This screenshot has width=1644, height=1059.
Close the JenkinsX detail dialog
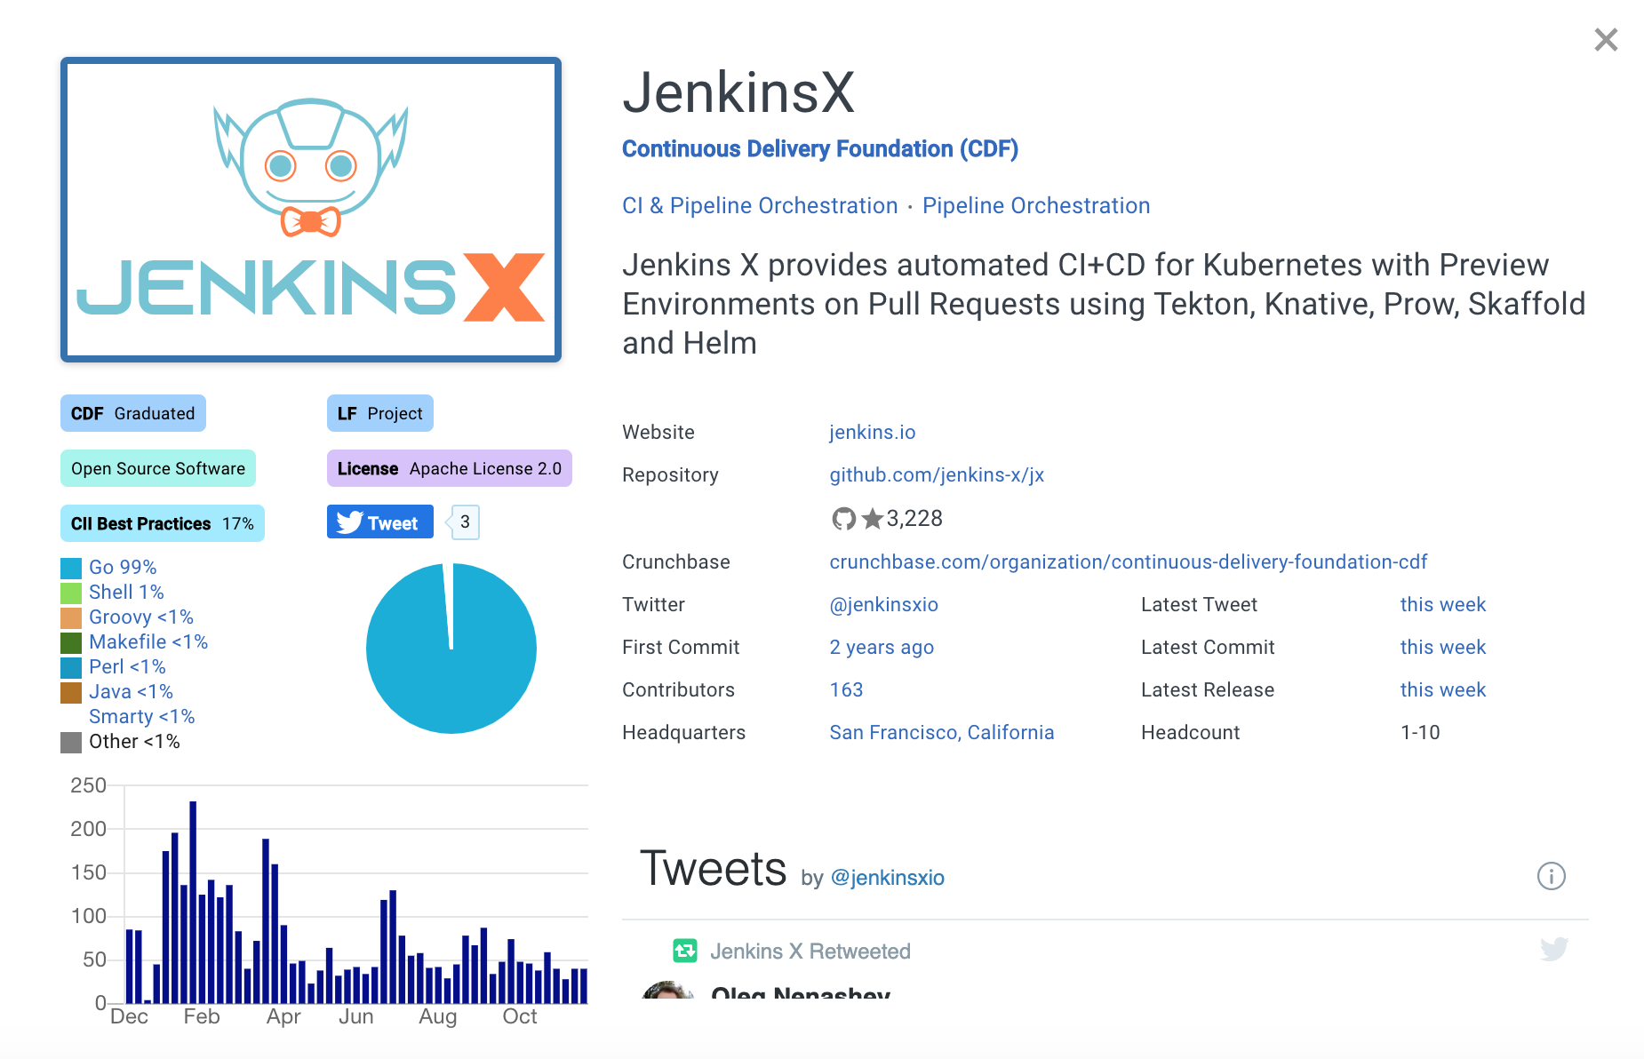(x=1605, y=40)
